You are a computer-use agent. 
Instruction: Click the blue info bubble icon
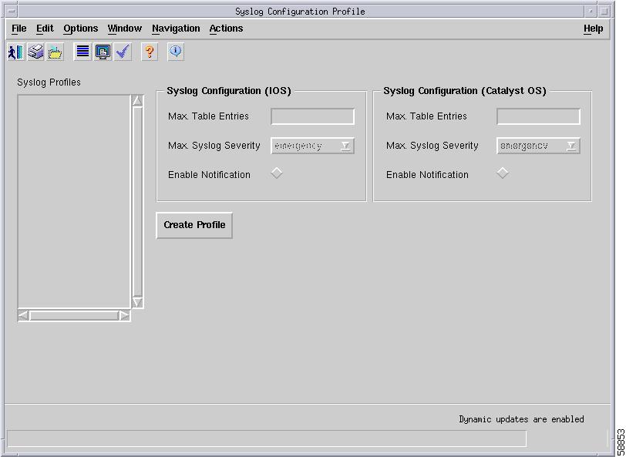click(176, 52)
